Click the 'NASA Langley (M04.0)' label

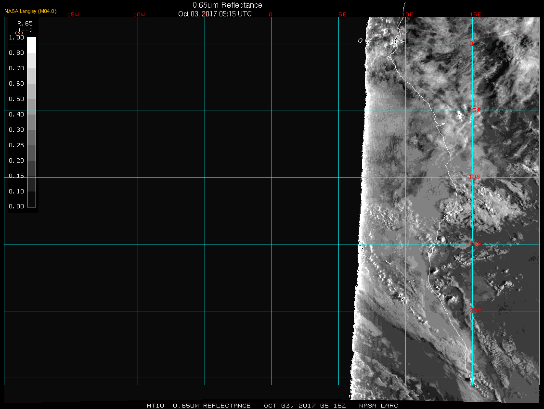[x=30, y=11]
